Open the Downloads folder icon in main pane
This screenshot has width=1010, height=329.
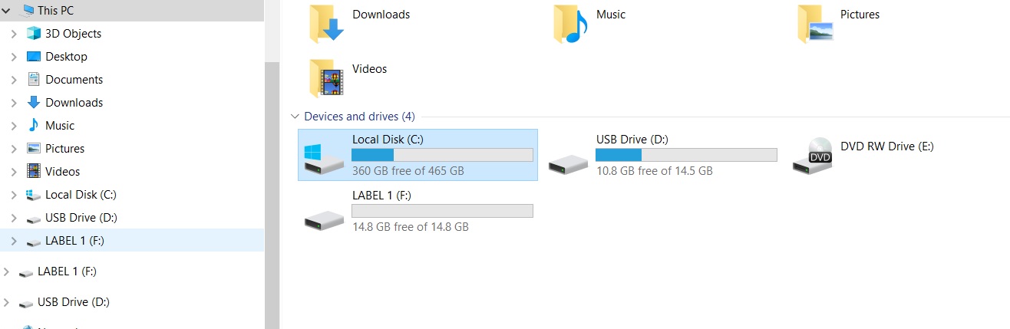pos(326,23)
